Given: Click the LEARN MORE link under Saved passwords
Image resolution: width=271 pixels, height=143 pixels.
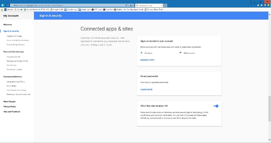Looking at the screenshot, I should (146, 90).
